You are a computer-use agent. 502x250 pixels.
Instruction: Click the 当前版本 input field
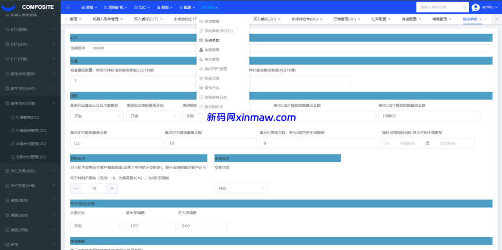(290, 48)
